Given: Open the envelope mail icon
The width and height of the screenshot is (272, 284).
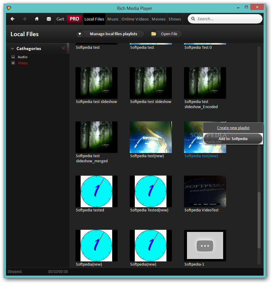Looking at the screenshot, I should tap(49, 19).
